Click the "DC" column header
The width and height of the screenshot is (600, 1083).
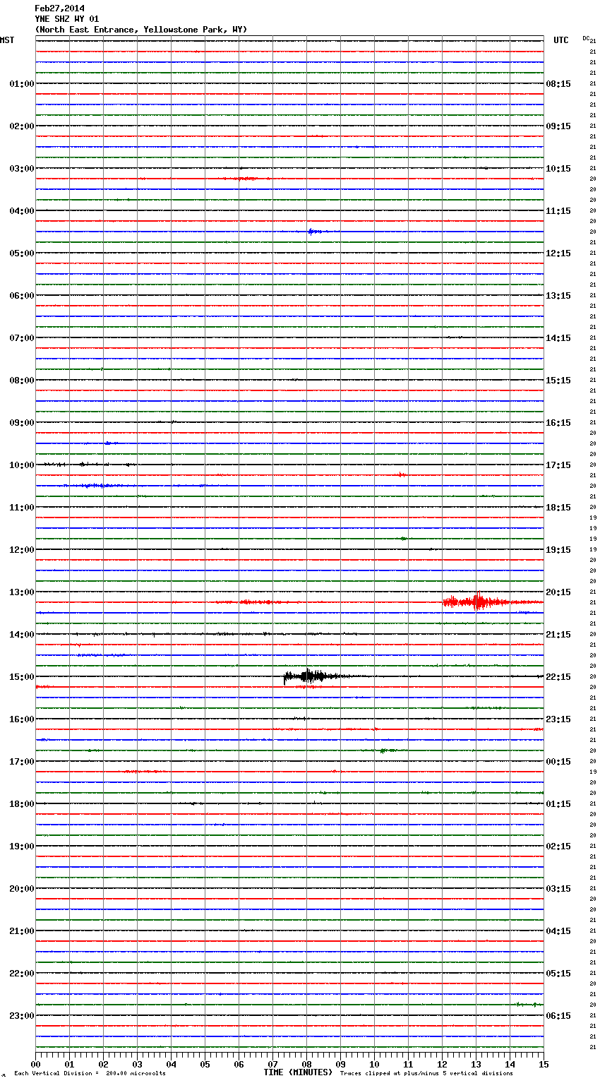click(586, 38)
